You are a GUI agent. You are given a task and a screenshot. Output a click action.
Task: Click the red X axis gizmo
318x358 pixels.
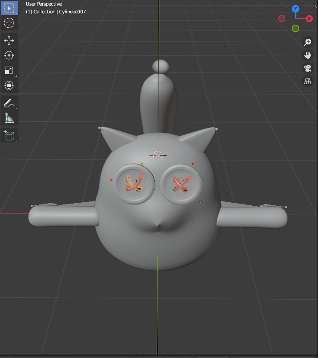(x=309, y=19)
